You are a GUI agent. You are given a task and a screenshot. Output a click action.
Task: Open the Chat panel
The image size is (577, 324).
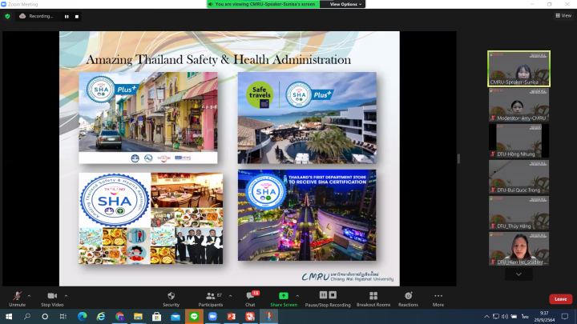pyautogui.click(x=250, y=299)
